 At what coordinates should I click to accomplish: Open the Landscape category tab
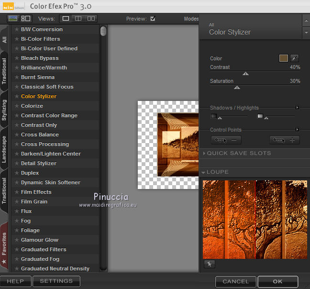[4, 149]
